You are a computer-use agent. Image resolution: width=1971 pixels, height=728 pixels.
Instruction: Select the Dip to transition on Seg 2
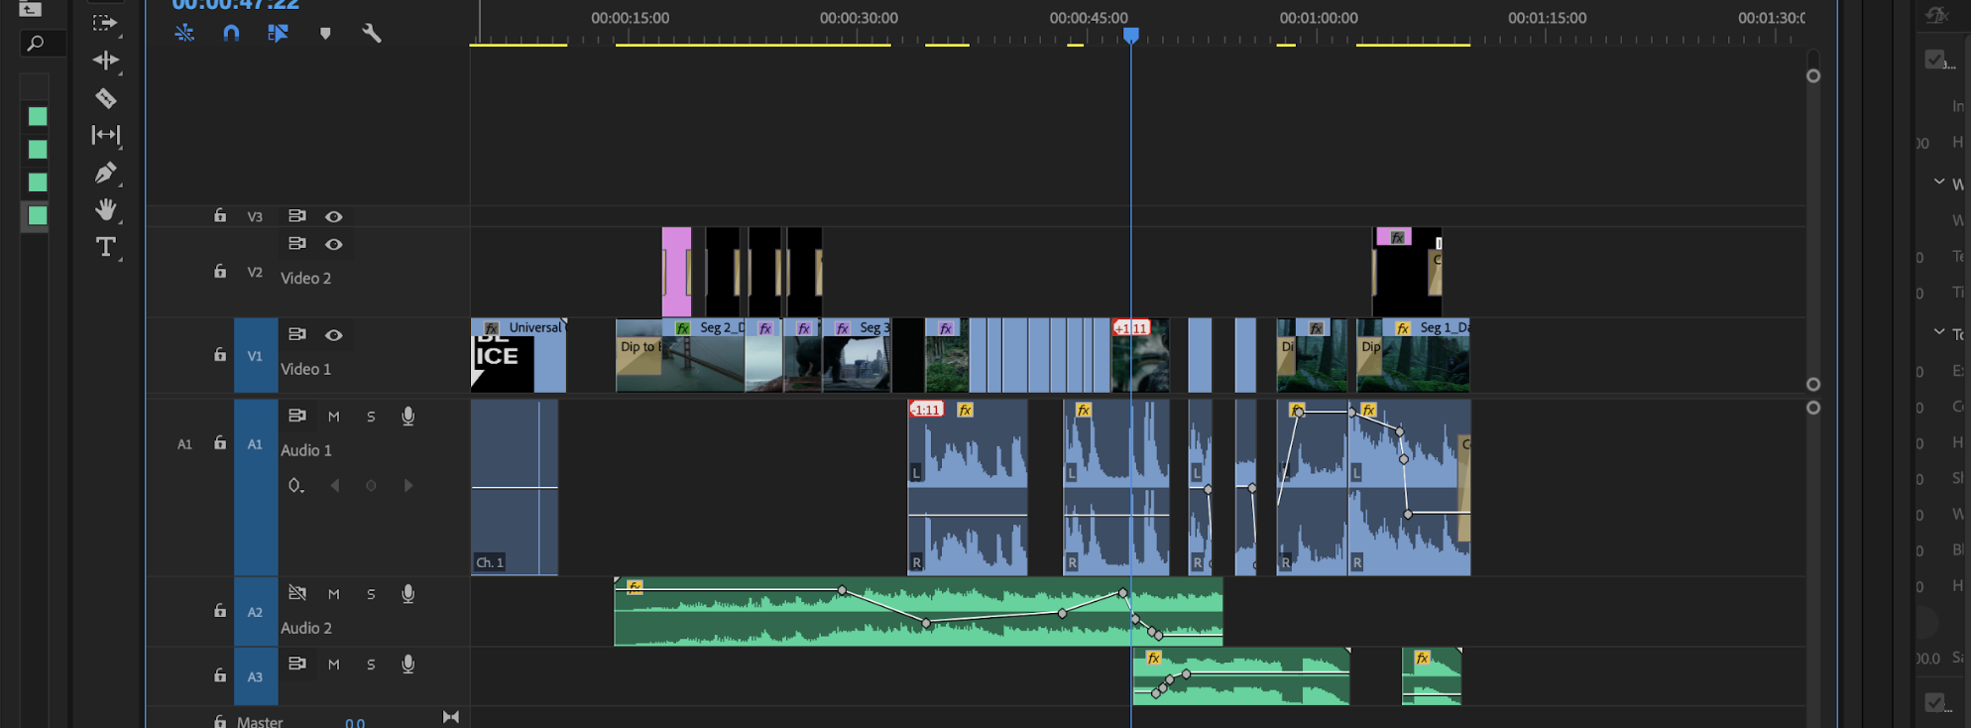[638, 357]
